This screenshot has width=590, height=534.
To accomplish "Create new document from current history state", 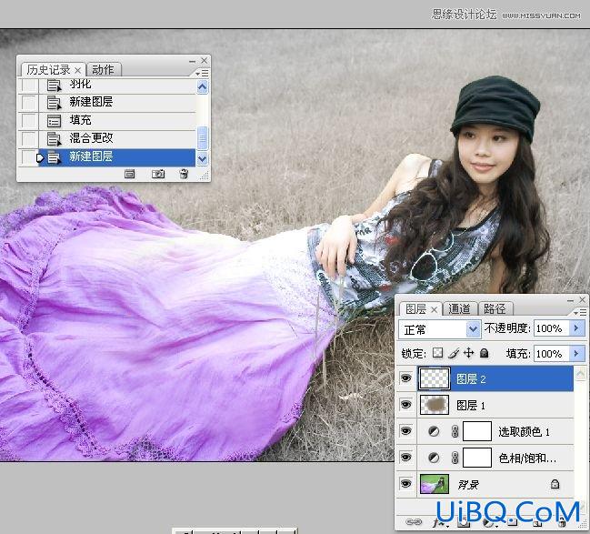I will (129, 174).
